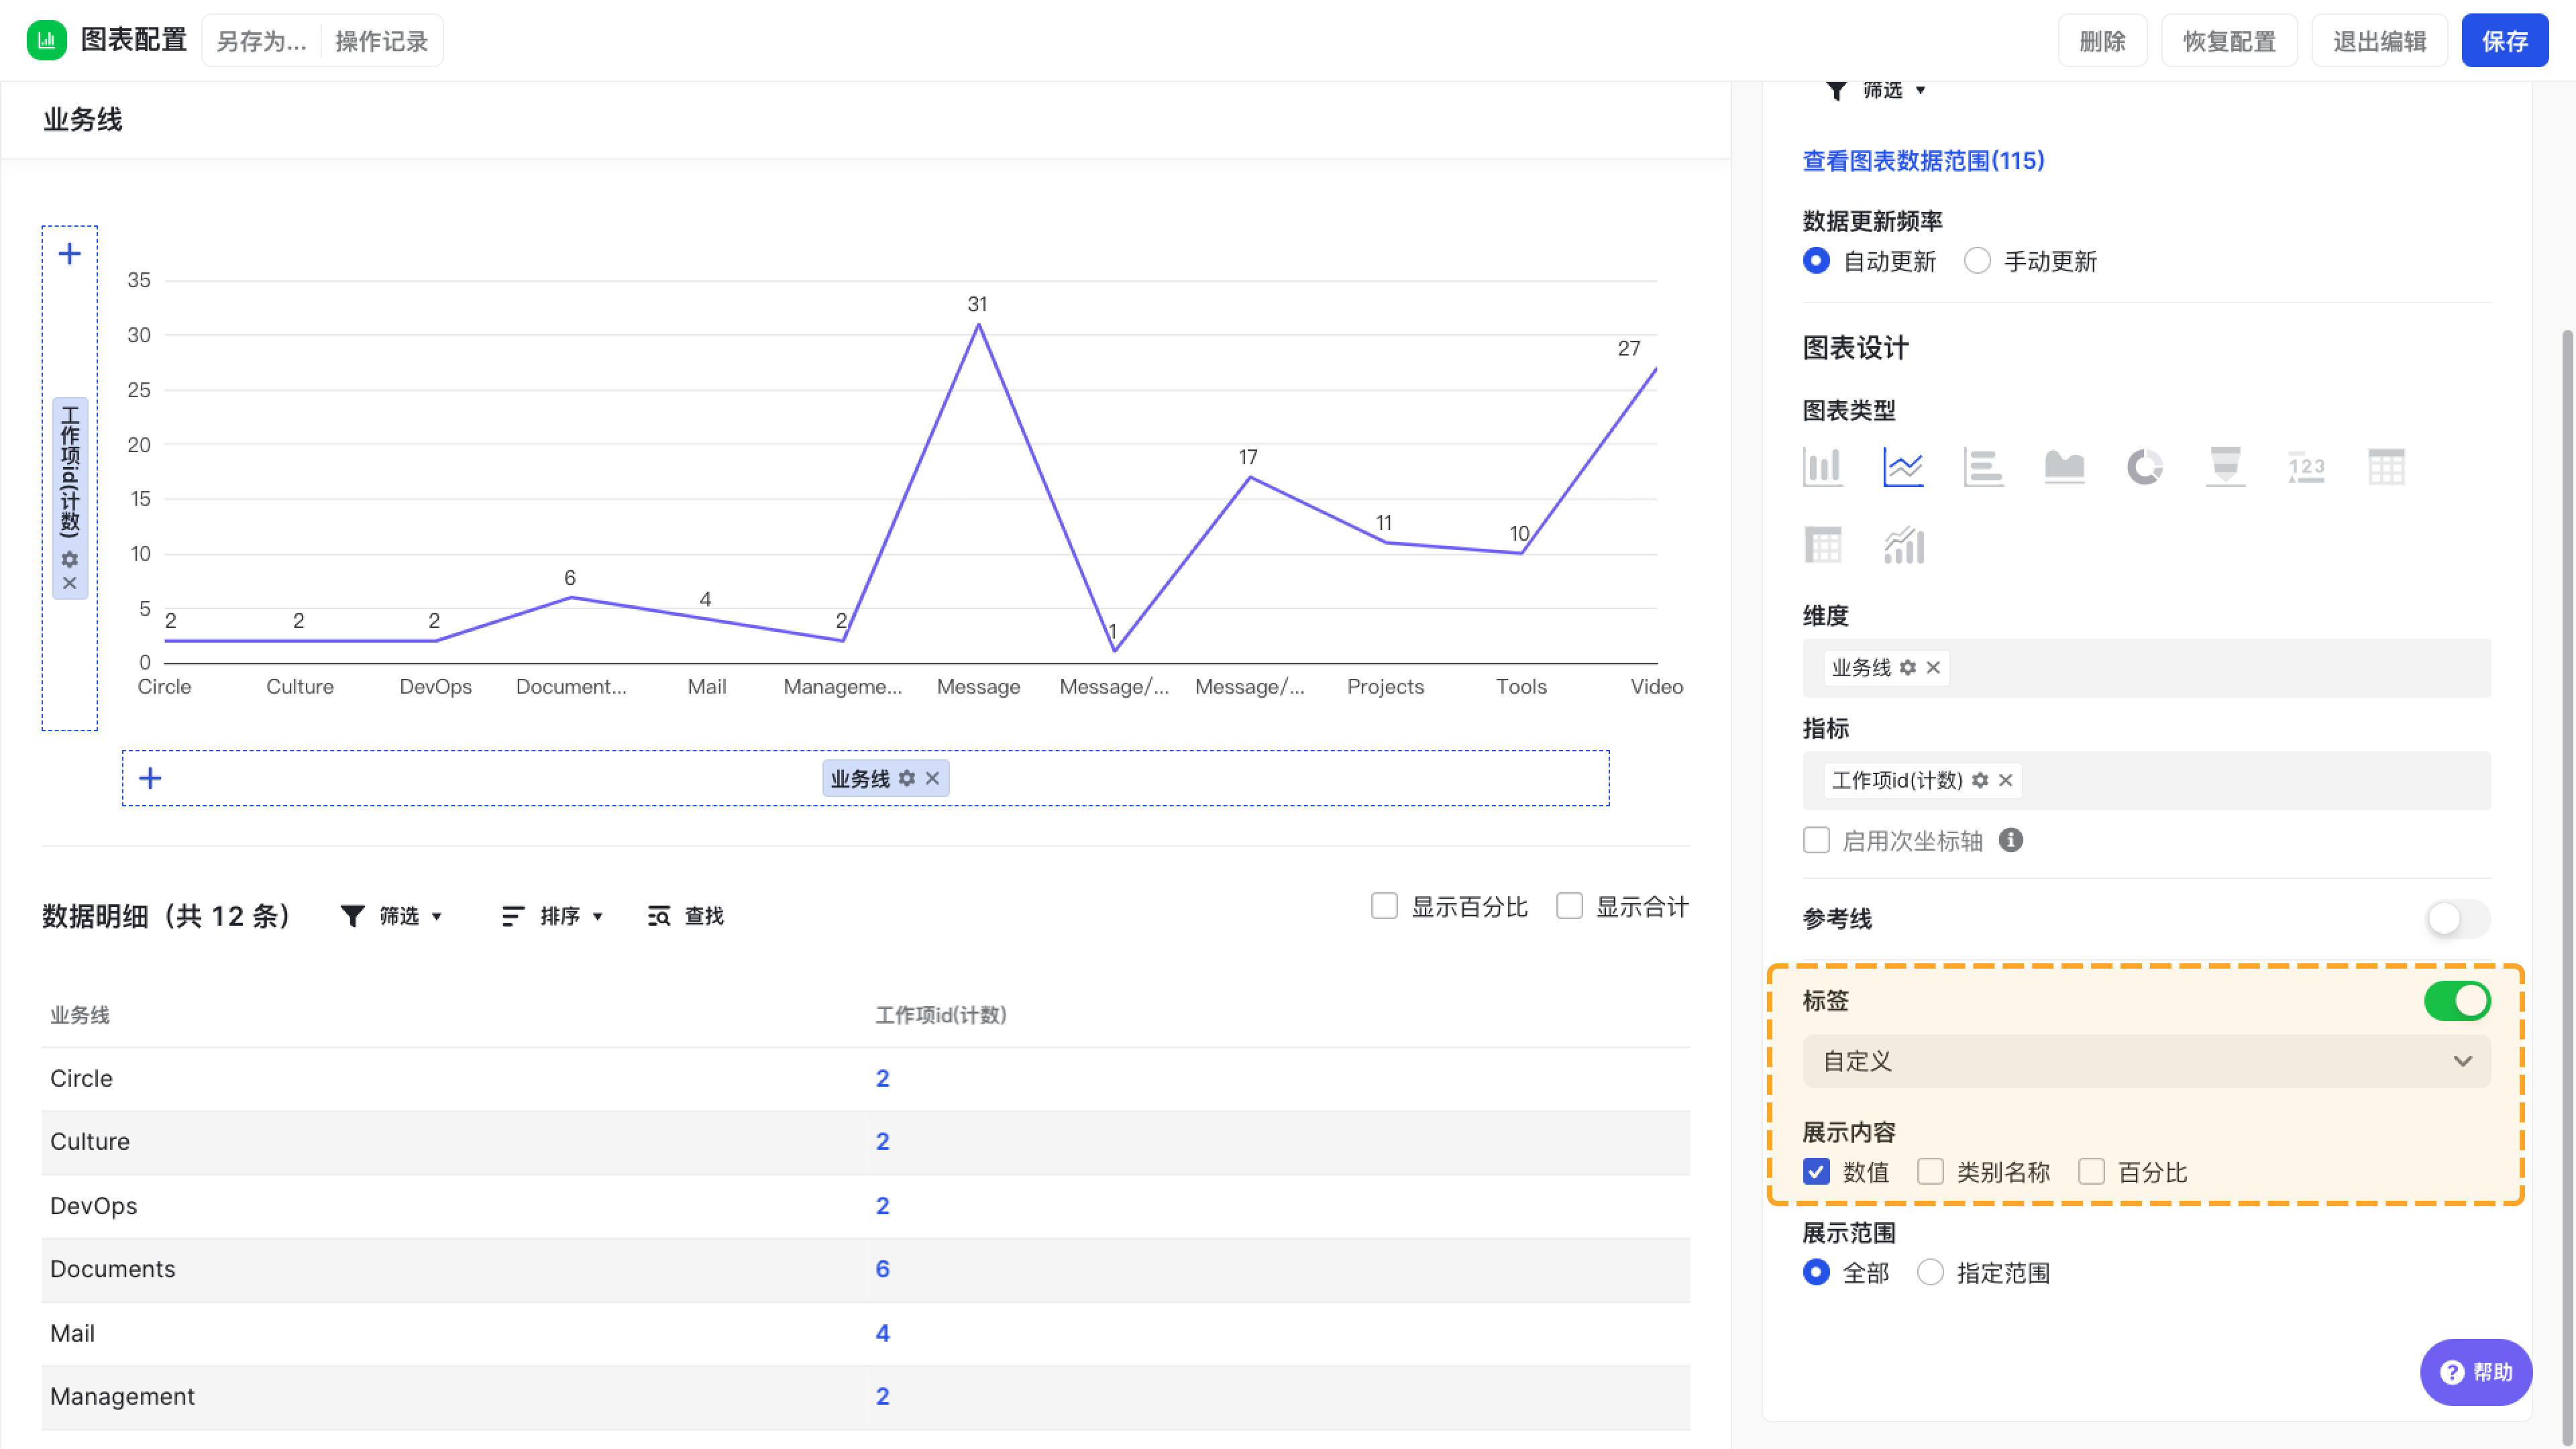The width and height of the screenshot is (2576, 1449).
Task: Select the area chart type
Action: [x=2064, y=466]
